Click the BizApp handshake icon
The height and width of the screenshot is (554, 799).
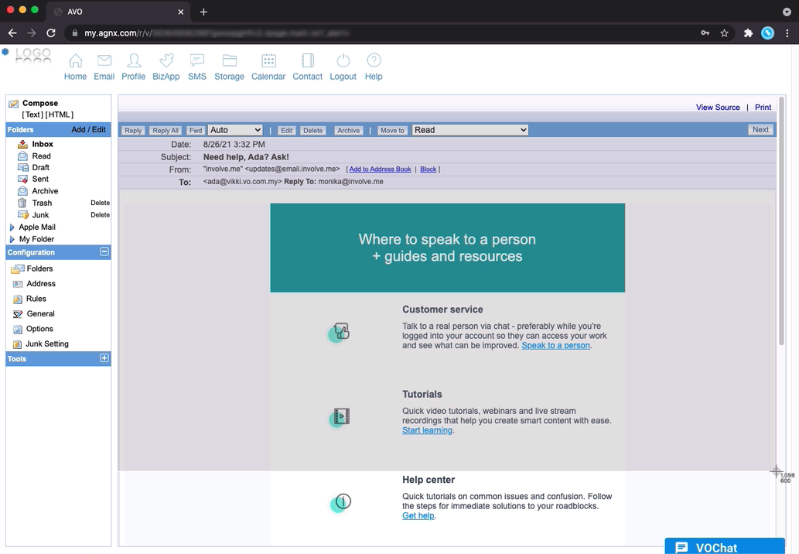[x=166, y=61]
